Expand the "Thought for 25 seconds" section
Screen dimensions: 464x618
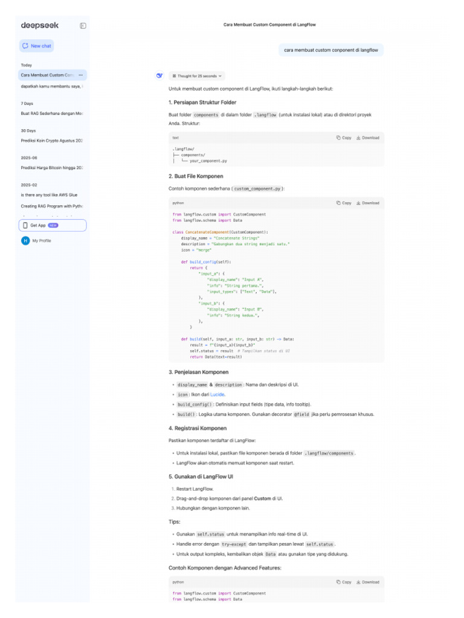[x=198, y=76]
